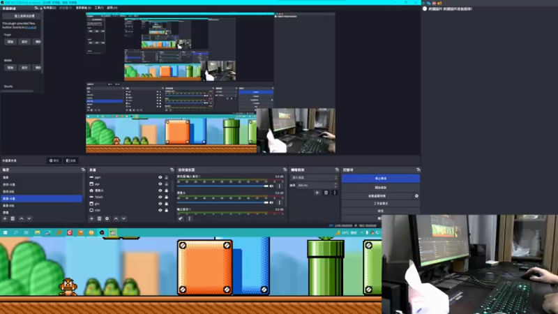Click second button under 'Froya' section
The width and height of the screenshot is (558, 314).
click(24, 42)
